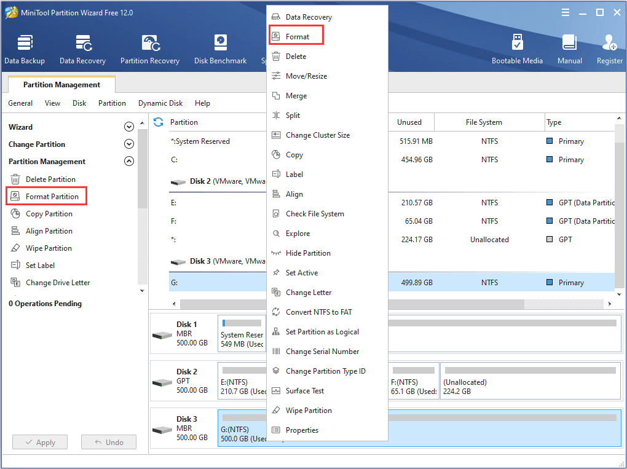Open the General menu
This screenshot has height=469, width=627.
[20, 103]
